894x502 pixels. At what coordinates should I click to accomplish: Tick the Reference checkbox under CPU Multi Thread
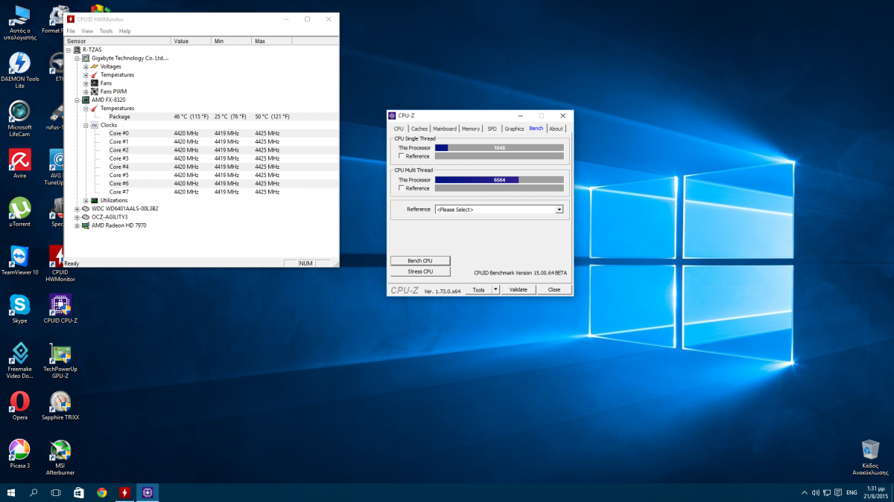[x=402, y=188]
